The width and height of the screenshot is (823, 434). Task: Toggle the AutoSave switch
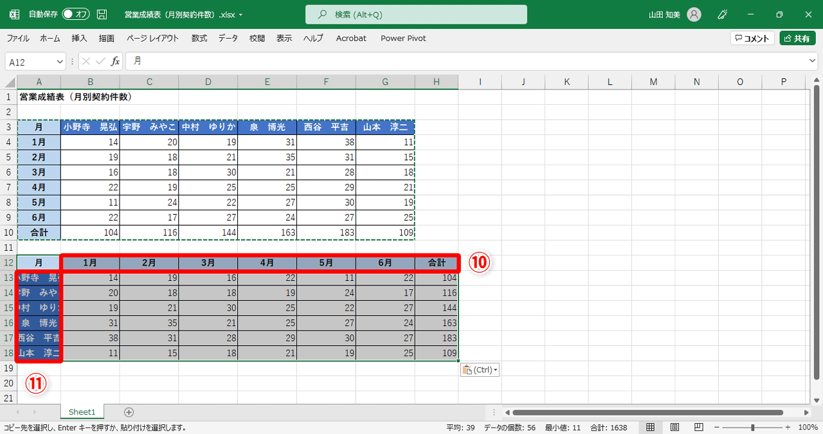click(76, 14)
